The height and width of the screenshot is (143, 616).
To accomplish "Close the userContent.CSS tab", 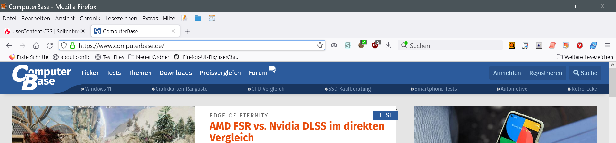I will 83,31.
